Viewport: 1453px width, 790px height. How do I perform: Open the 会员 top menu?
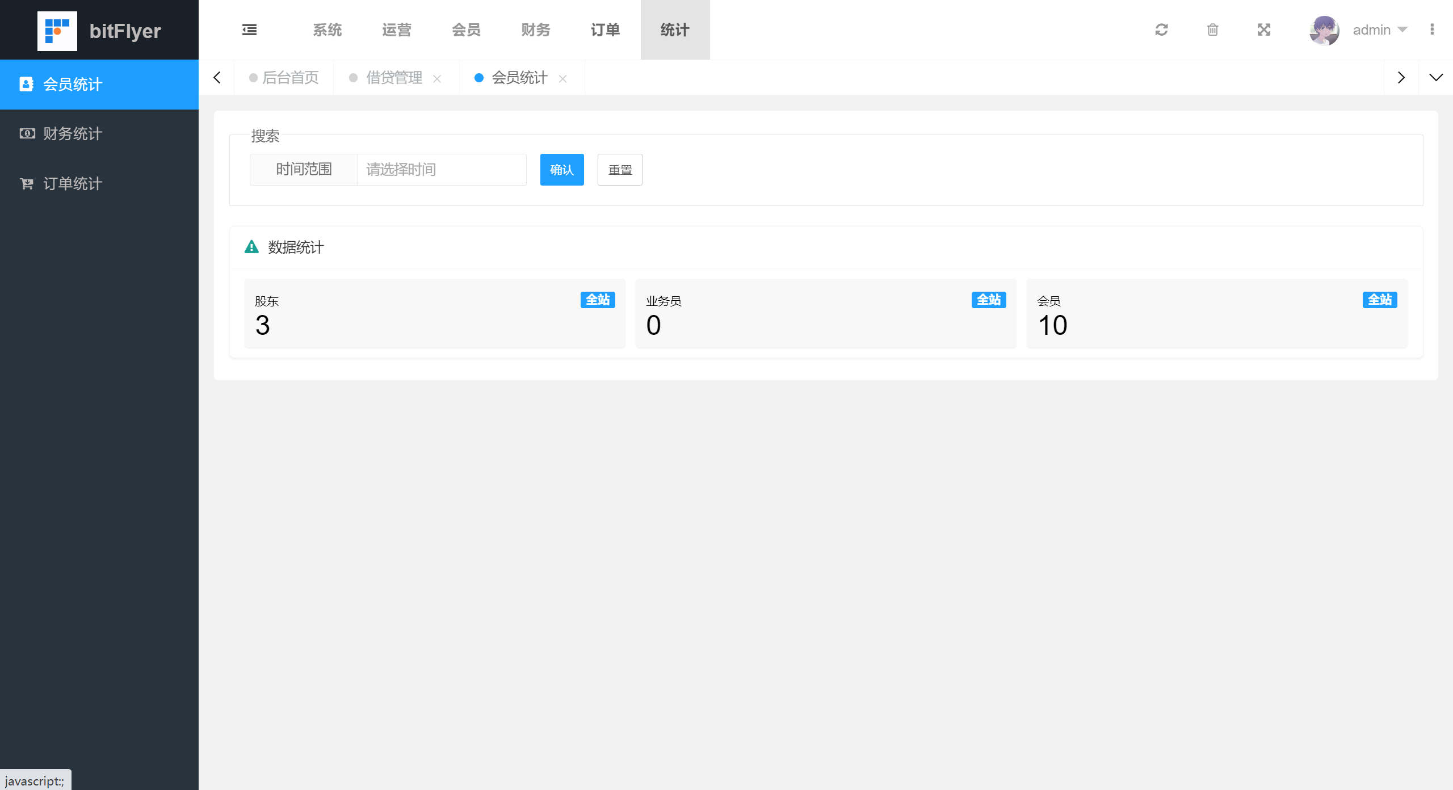click(x=467, y=30)
